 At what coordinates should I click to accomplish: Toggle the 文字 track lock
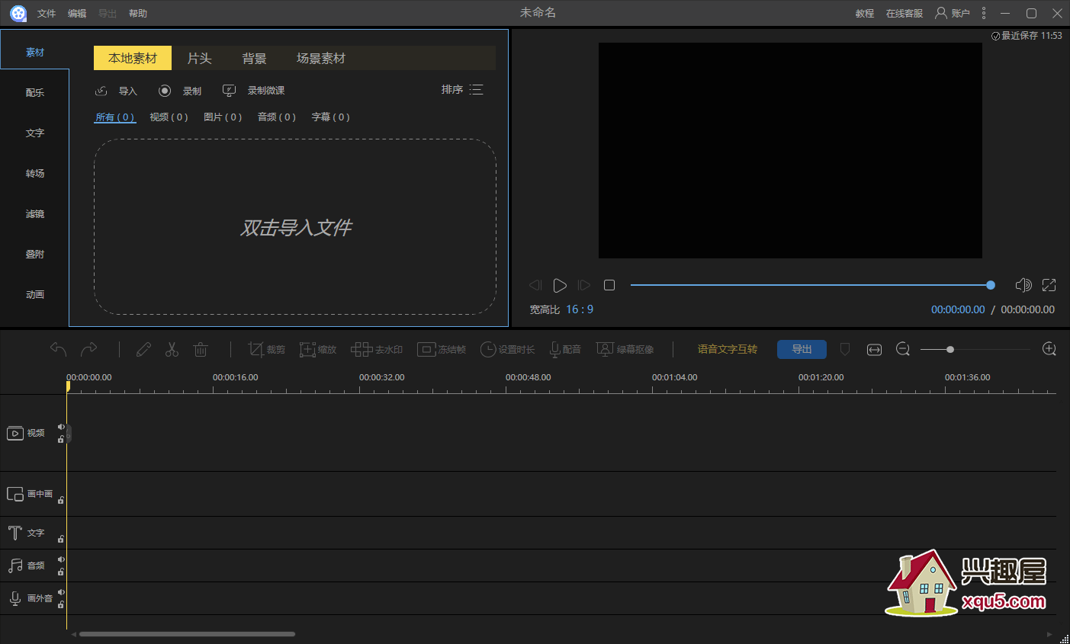(x=61, y=539)
